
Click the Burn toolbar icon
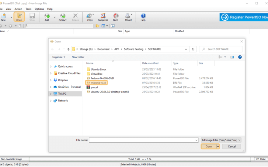pyautogui.click(x=116, y=17)
